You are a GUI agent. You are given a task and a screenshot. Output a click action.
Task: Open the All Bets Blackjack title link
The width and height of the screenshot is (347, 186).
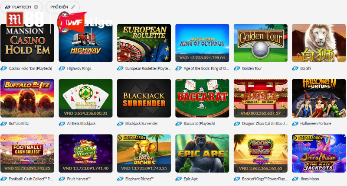81,124
